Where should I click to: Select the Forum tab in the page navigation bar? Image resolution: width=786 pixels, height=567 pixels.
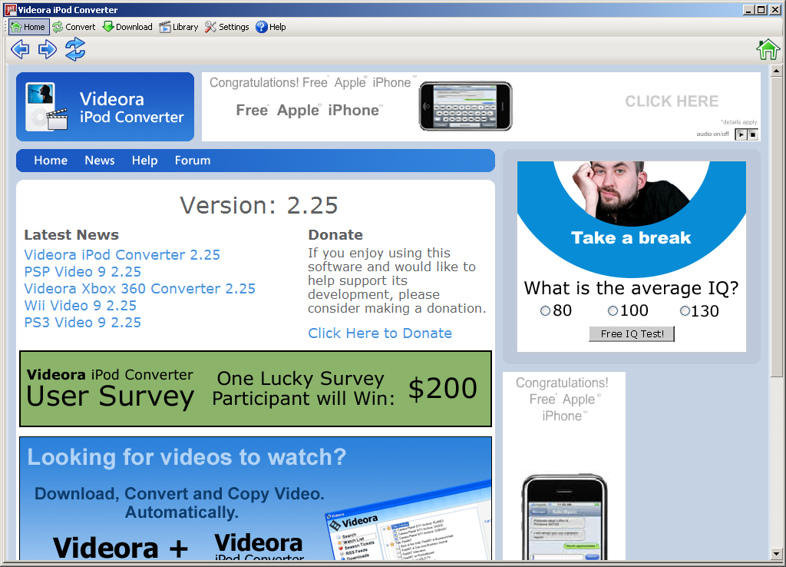pyautogui.click(x=193, y=161)
